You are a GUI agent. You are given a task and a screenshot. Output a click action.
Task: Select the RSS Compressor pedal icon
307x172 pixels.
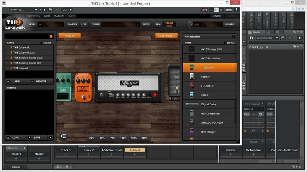pyautogui.click(x=192, y=113)
